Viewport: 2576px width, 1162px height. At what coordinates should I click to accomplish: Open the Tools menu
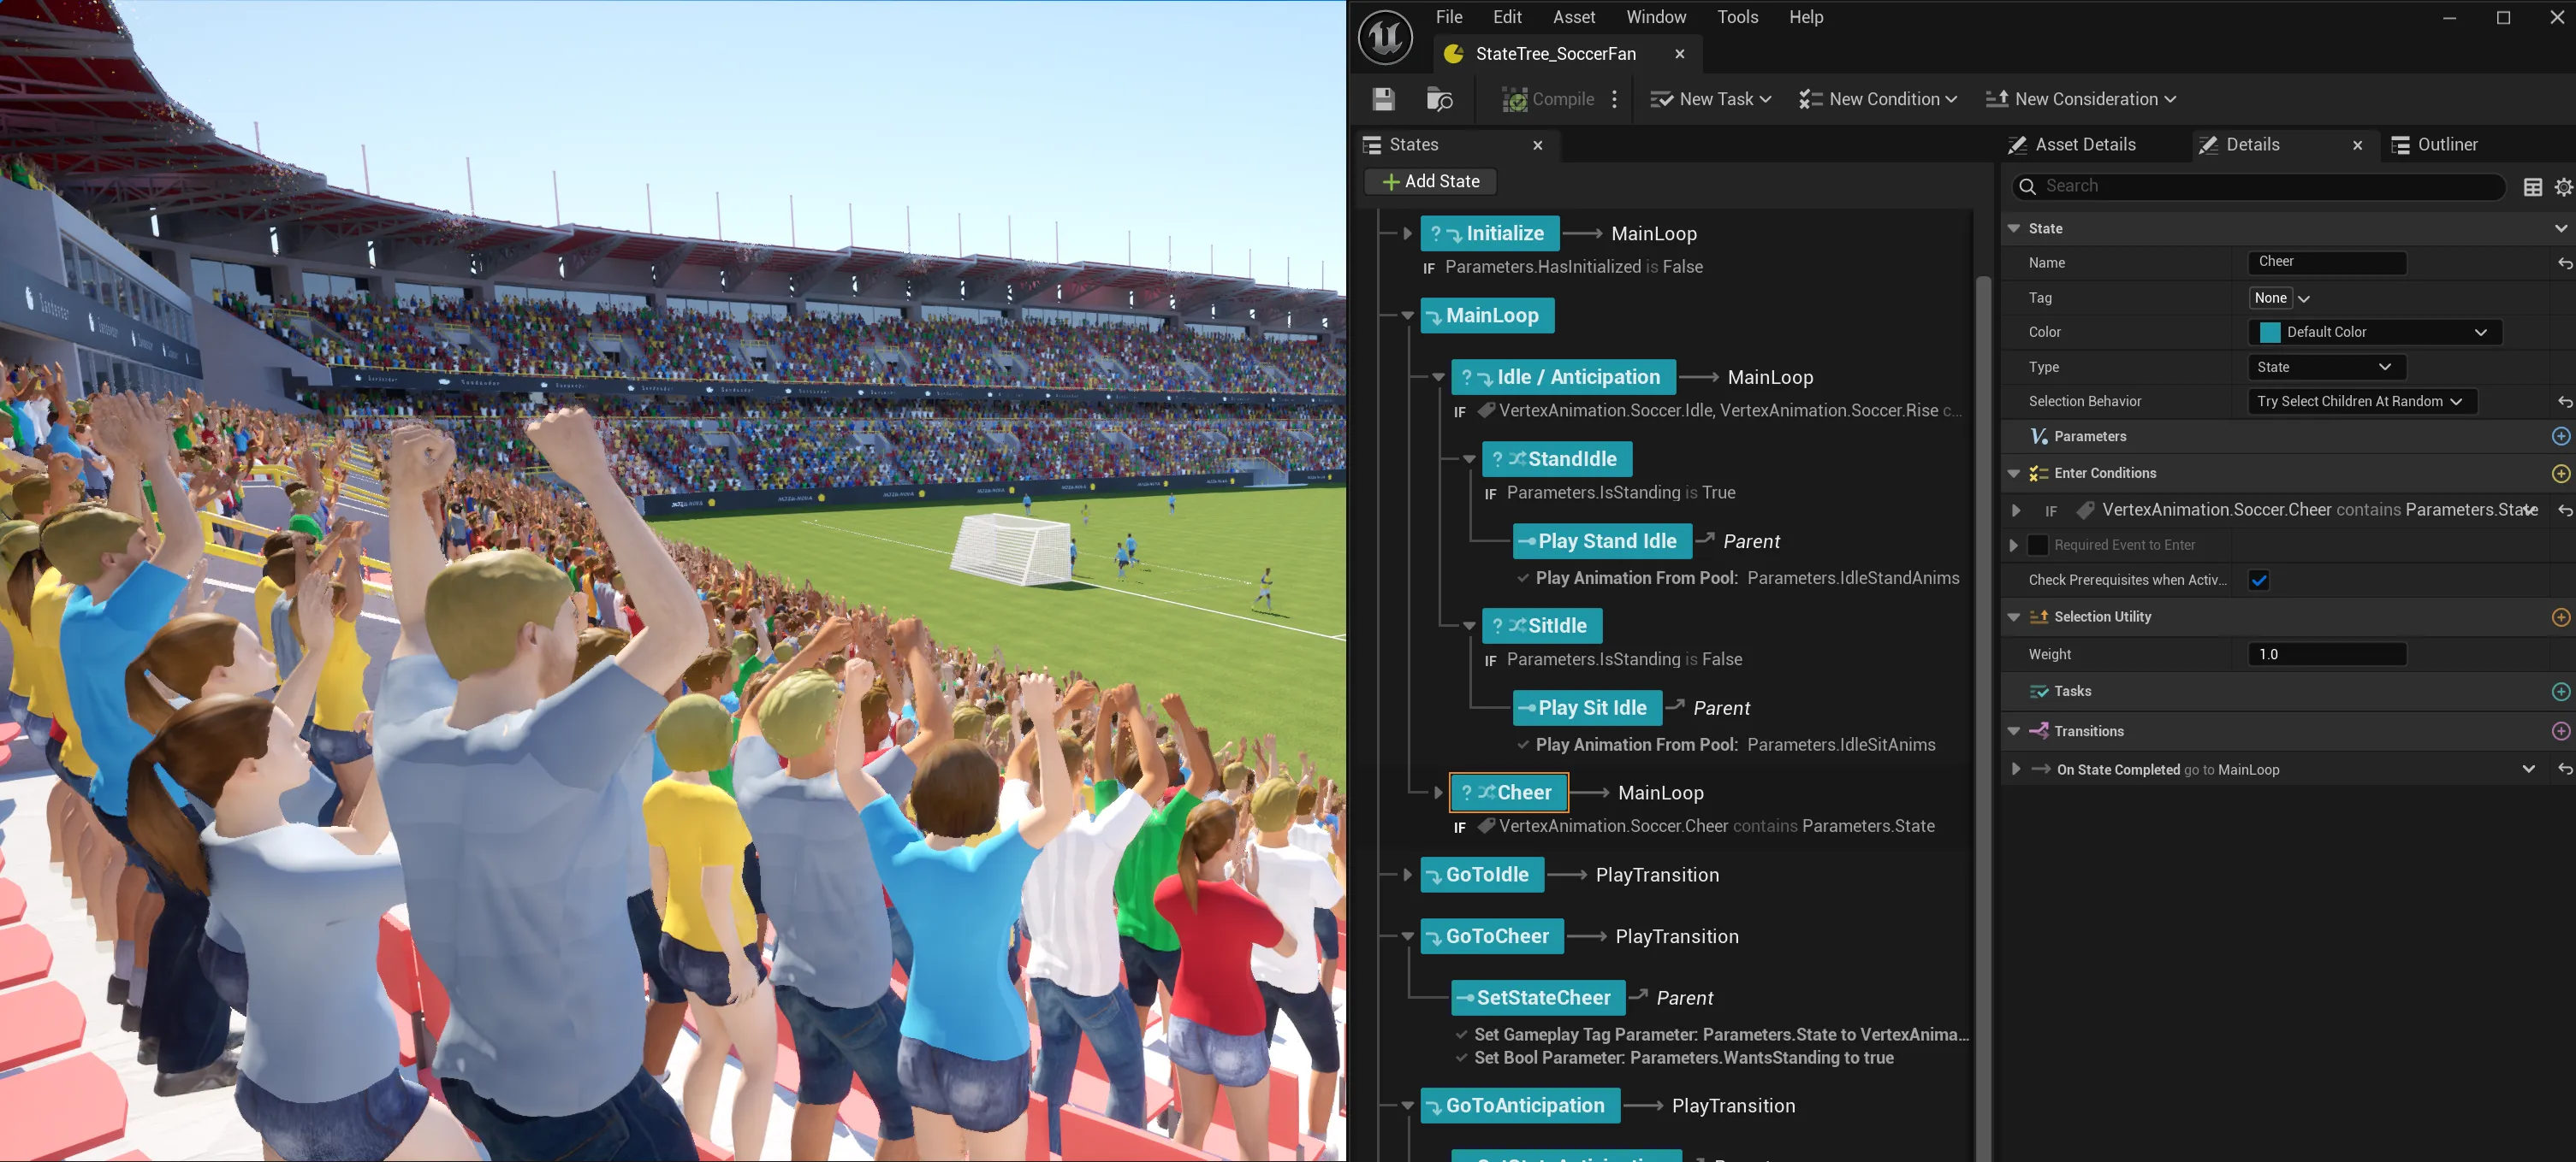coord(1737,17)
